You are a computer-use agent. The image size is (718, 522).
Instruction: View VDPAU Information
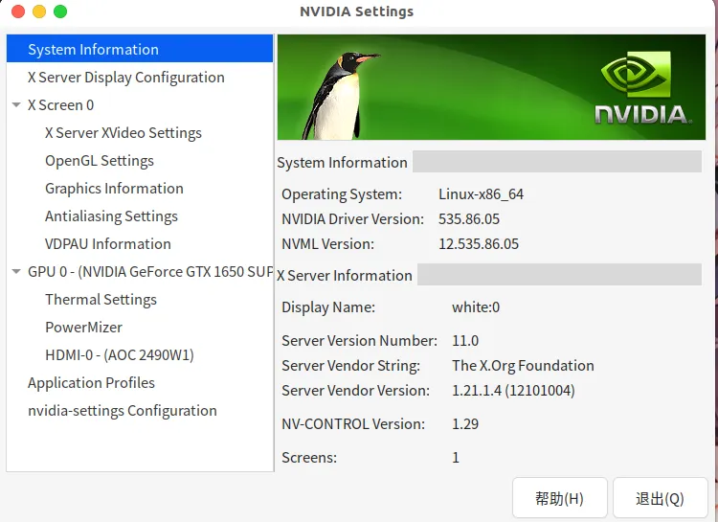(107, 244)
